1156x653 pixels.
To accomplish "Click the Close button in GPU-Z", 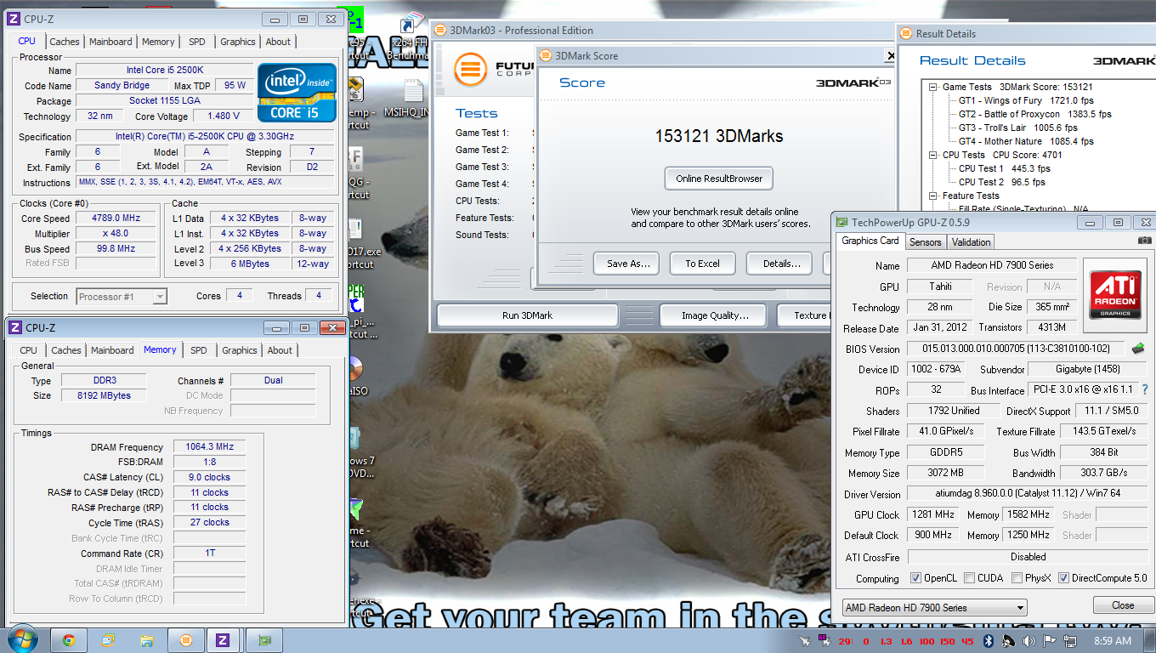I will pyautogui.click(x=1123, y=605).
